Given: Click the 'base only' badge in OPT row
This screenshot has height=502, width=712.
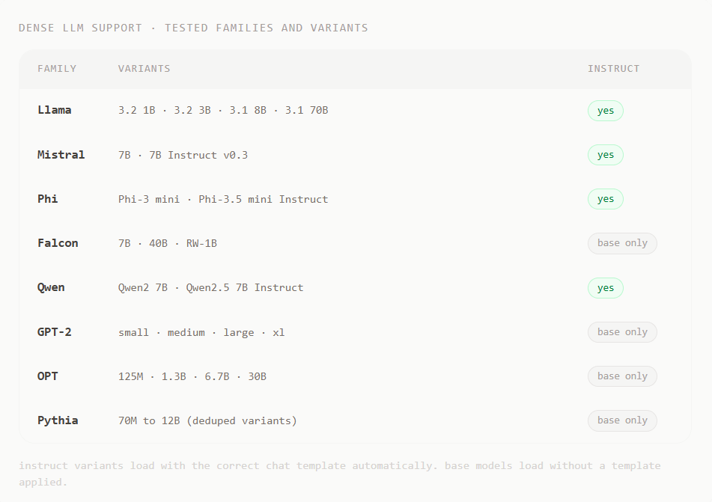Looking at the screenshot, I should pyautogui.click(x=622, y=376).
